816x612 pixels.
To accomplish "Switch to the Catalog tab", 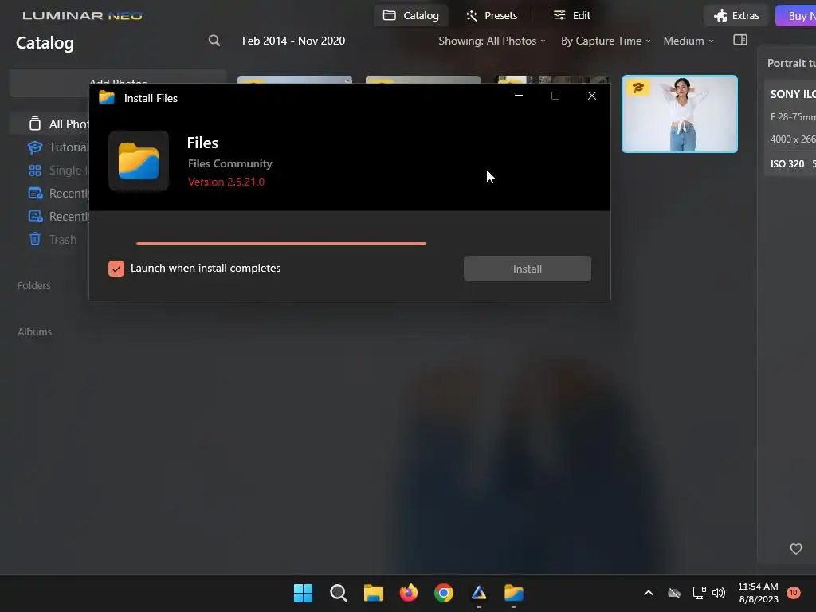I will point(410,16).
